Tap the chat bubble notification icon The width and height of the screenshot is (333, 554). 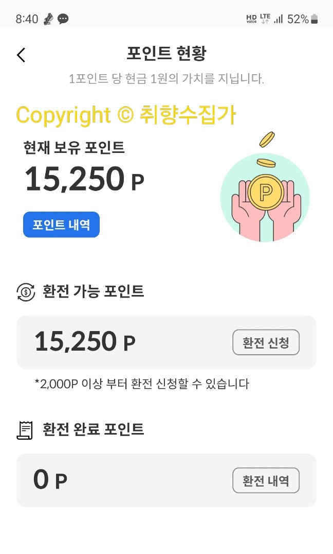click(x=63, y=19)
